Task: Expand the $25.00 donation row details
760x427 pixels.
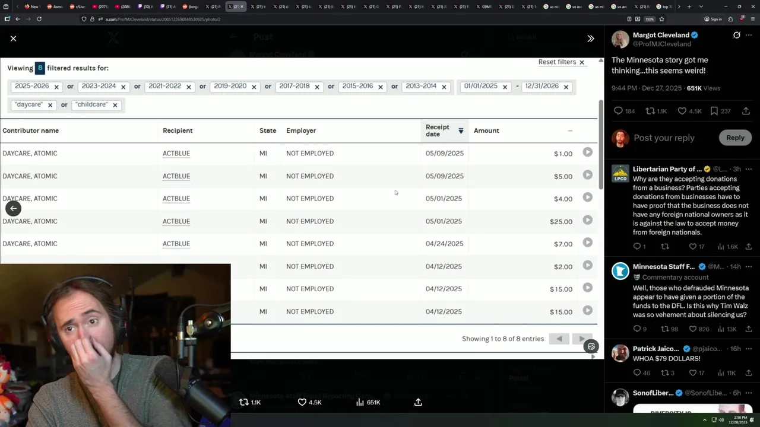Action: 587,220
